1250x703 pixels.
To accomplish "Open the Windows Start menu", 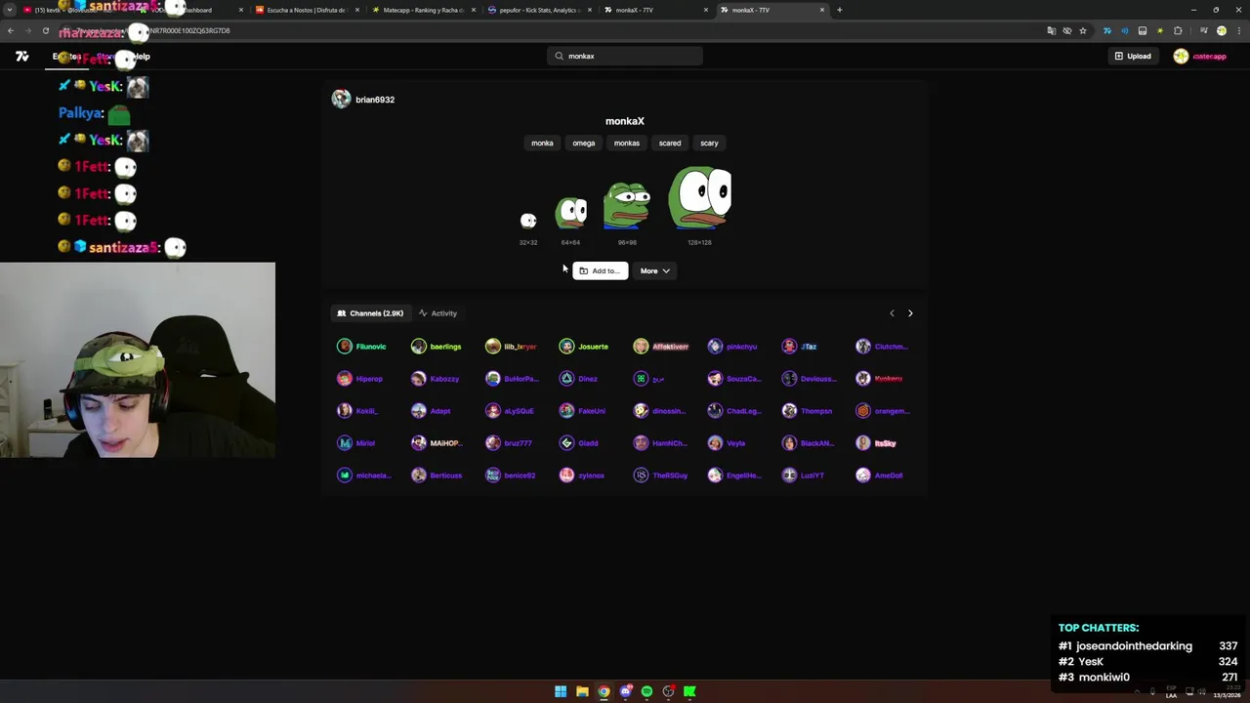I will [x=561, y=691].
